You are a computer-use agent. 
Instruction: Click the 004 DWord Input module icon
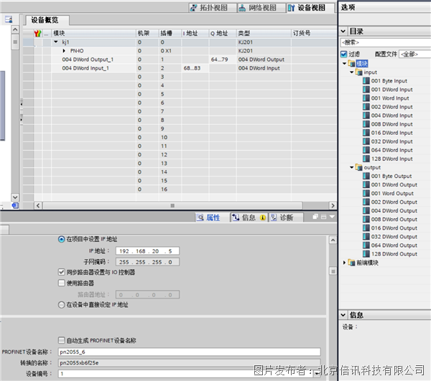click(x=366, y=116)
